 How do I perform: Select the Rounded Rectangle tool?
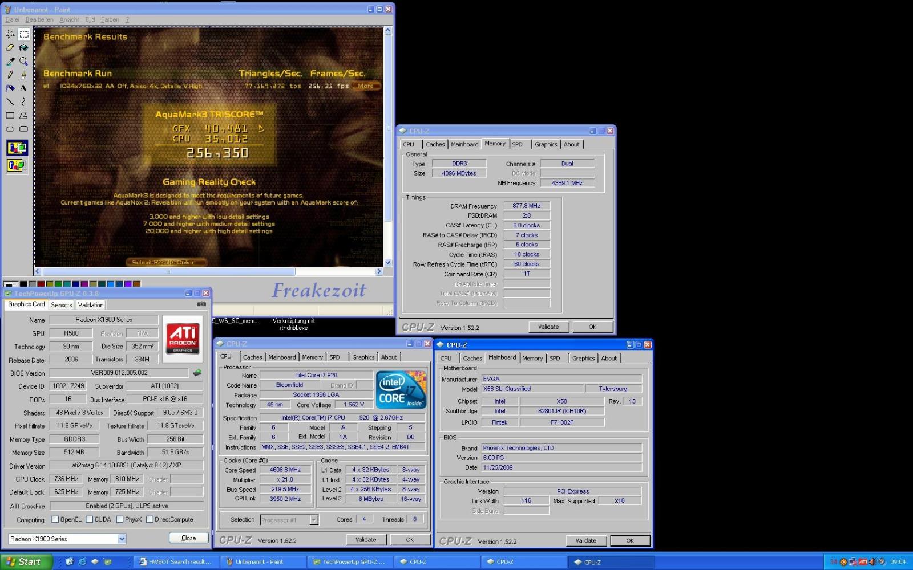coord(24,129)
